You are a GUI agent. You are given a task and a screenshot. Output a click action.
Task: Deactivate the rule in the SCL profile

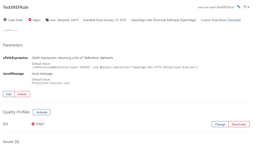pyautogui.click(x=238, y=124)
